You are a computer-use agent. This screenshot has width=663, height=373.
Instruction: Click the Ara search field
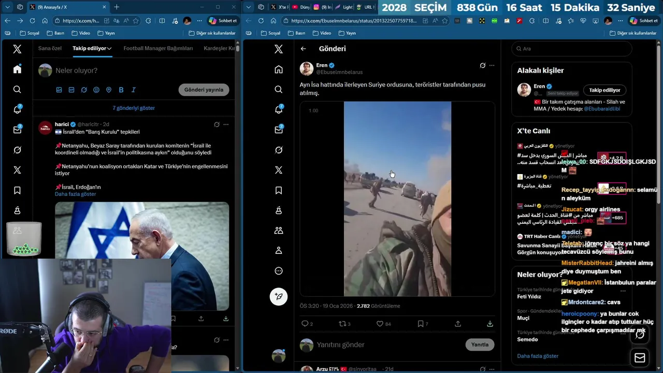click(572, 49)
